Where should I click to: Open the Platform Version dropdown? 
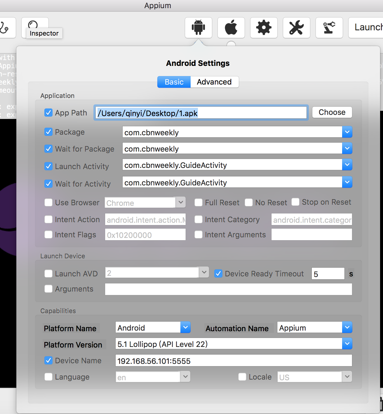tap(347, 343)
